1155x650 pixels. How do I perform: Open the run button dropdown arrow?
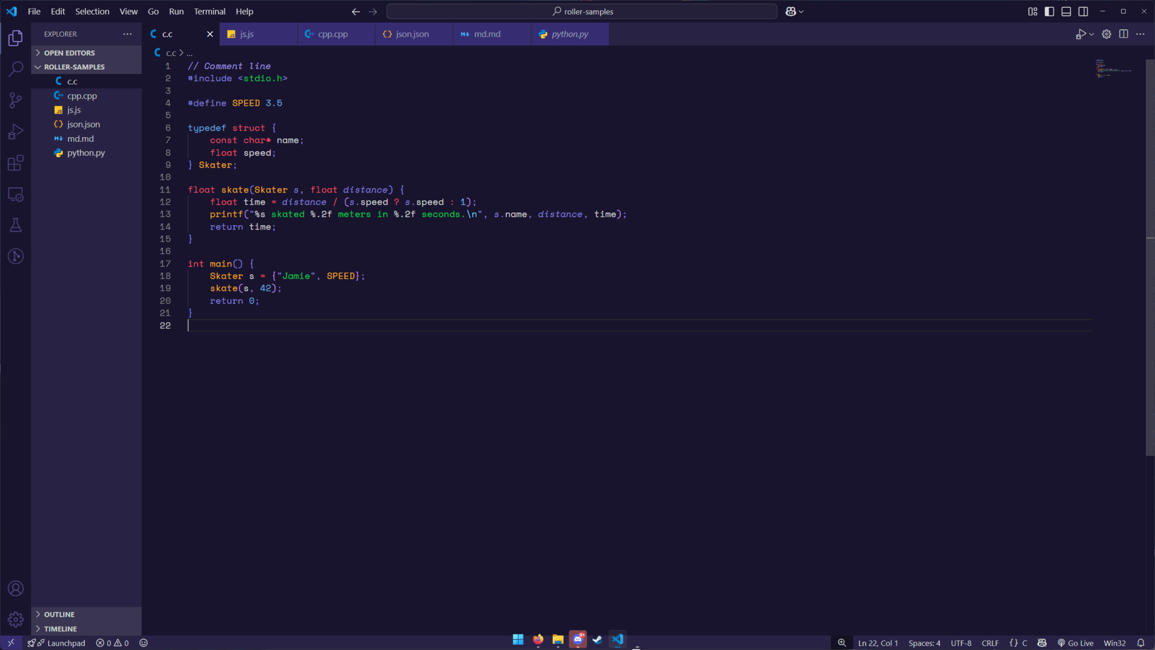click(x=1091, y=34)
